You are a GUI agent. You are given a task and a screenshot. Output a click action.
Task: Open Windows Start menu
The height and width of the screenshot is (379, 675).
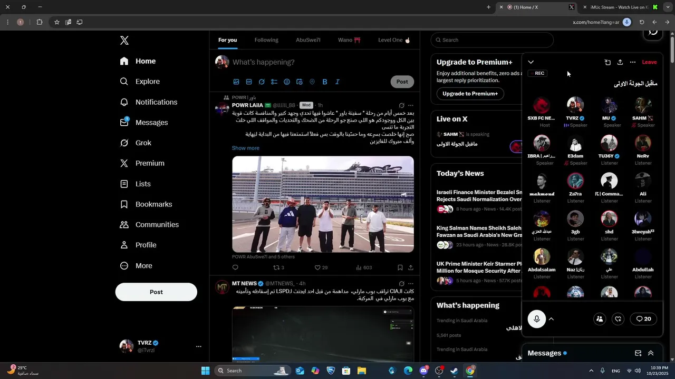click(206, 371)
